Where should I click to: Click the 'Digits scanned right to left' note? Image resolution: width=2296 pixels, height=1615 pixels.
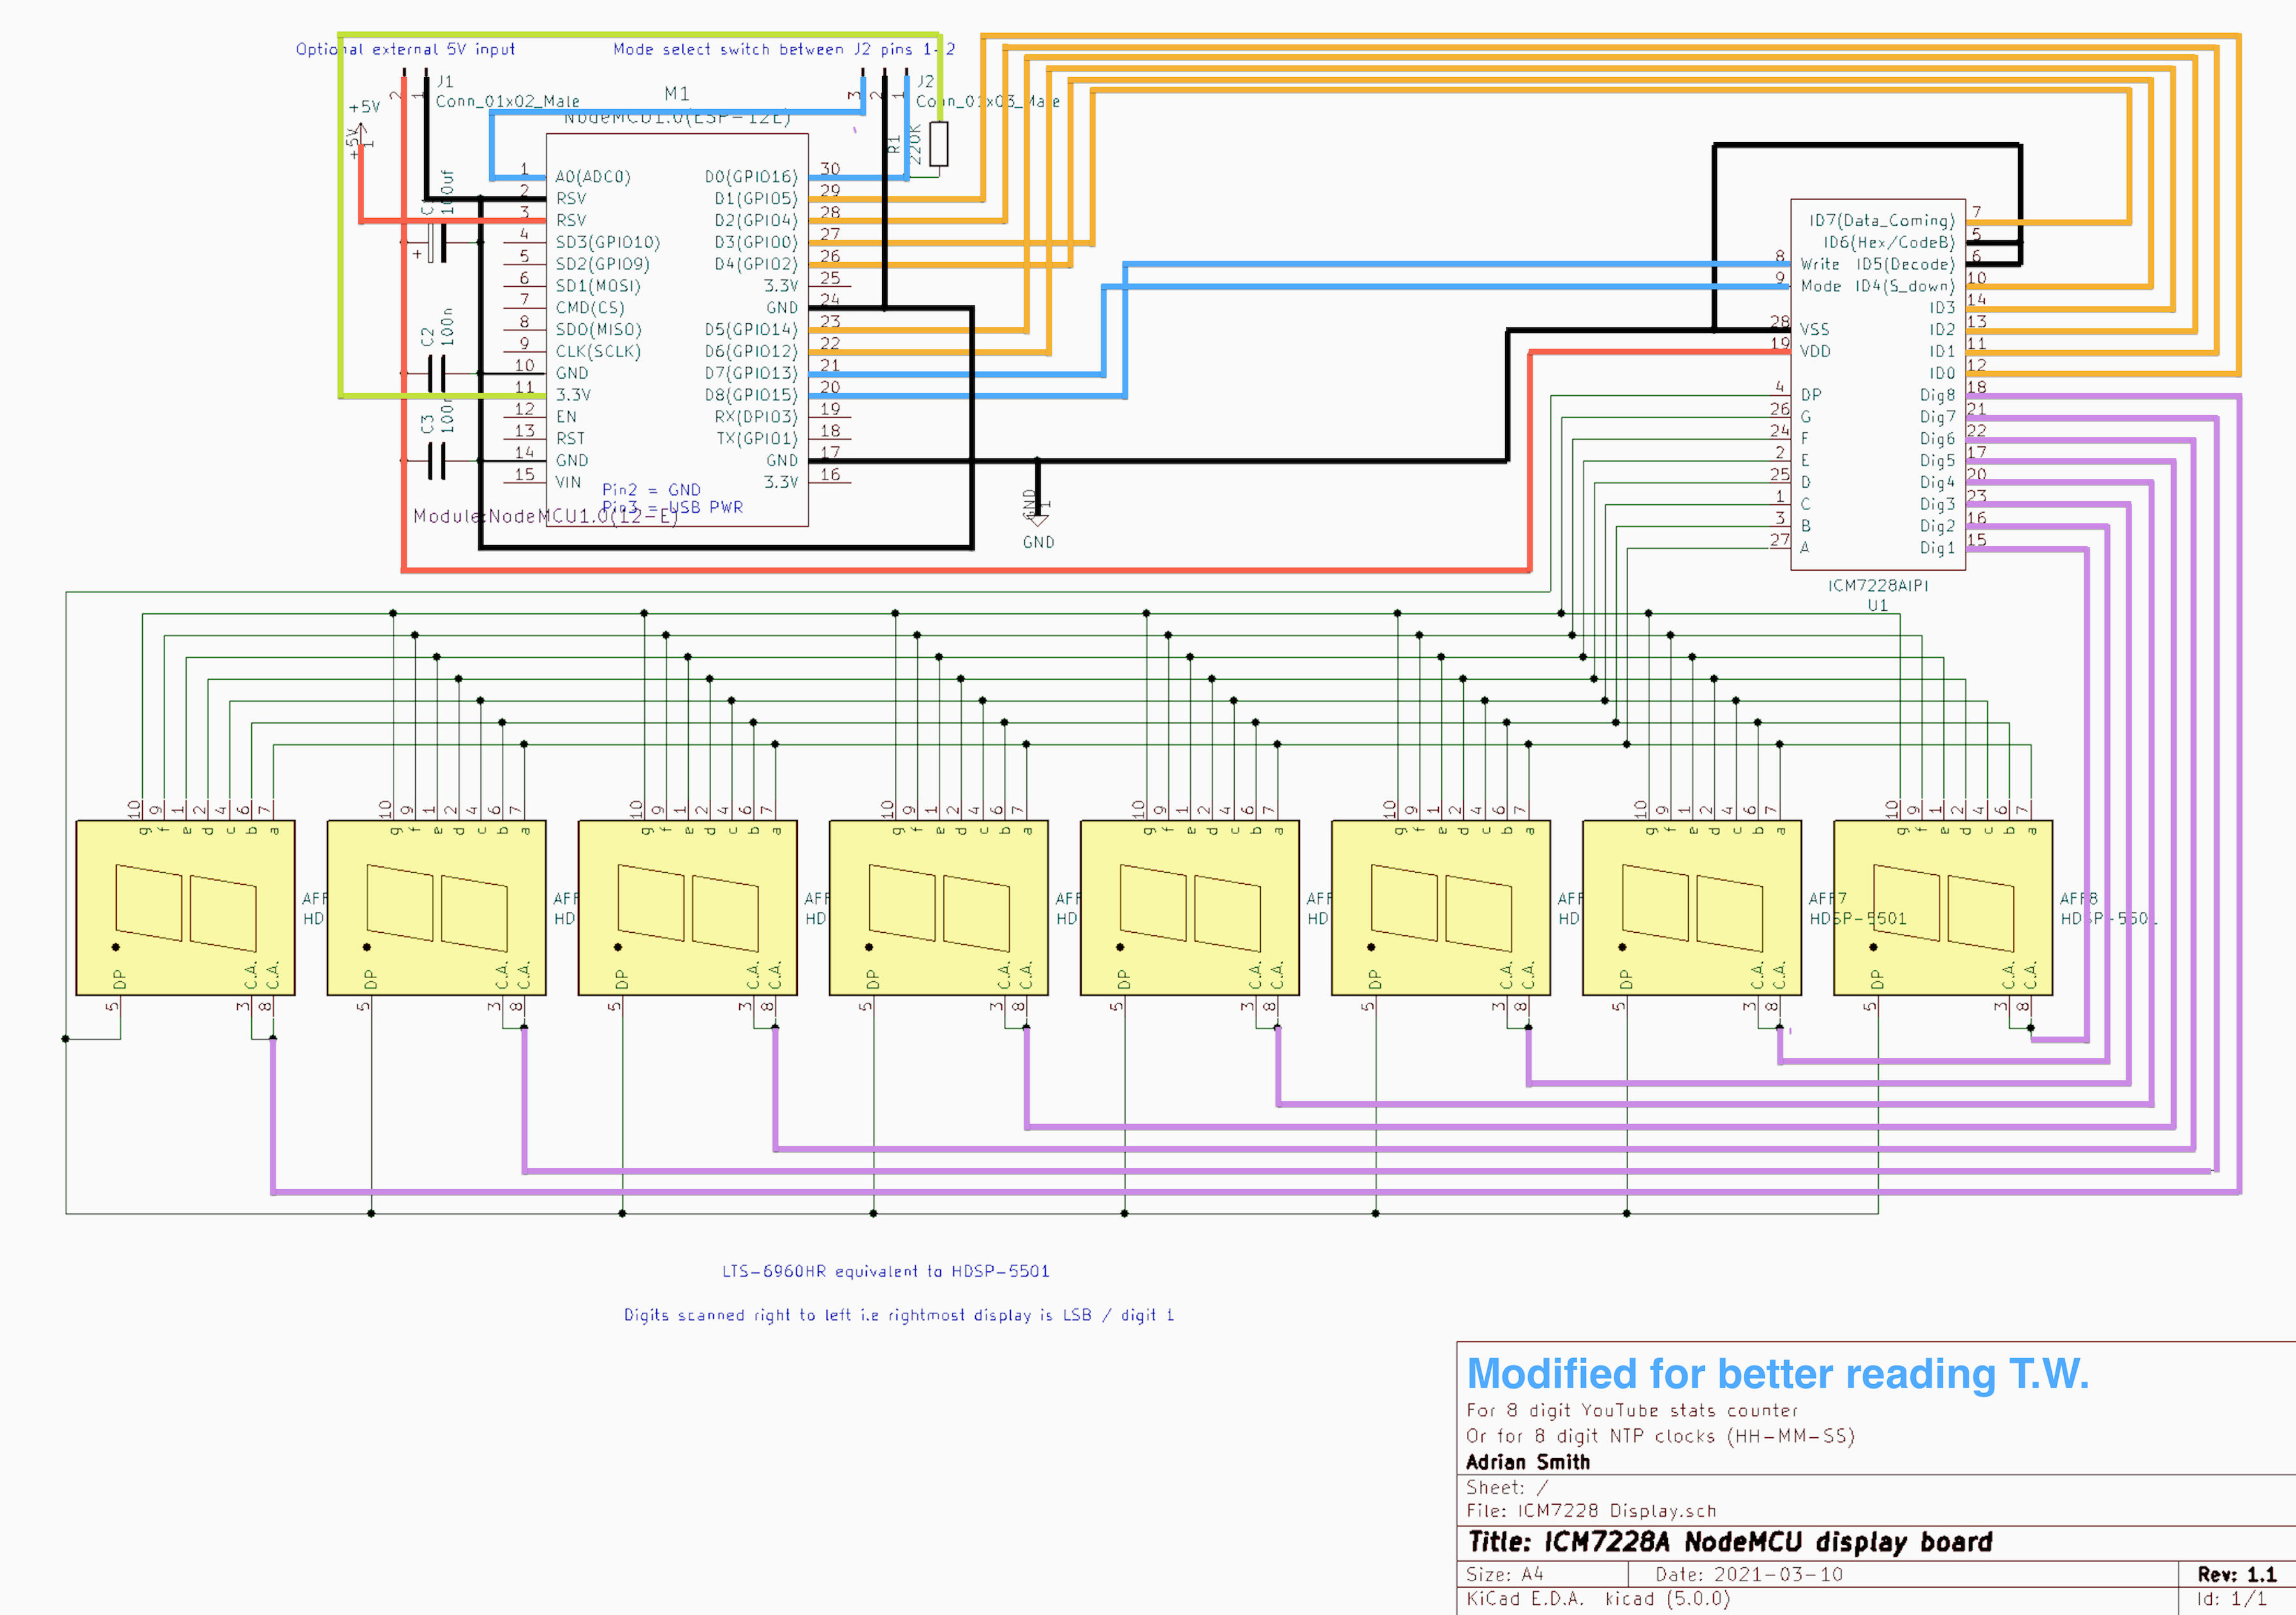click(898, 1315)
